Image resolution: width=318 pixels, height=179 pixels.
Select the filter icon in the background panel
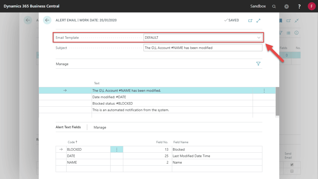[280, 33]
